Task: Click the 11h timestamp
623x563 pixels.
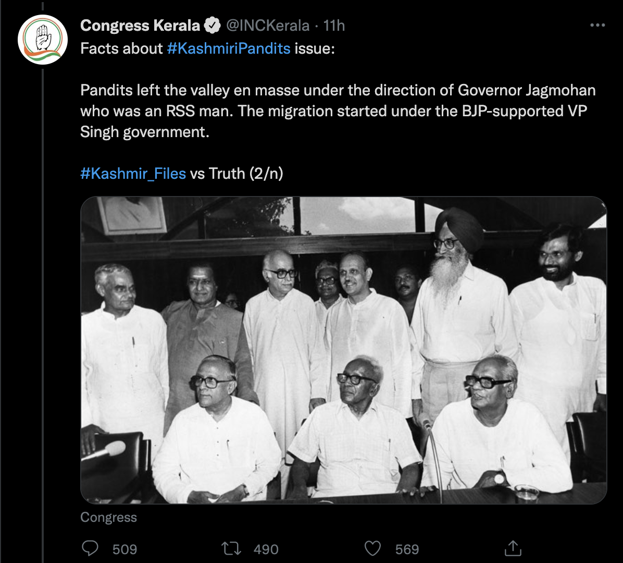Action: (334, 25)
